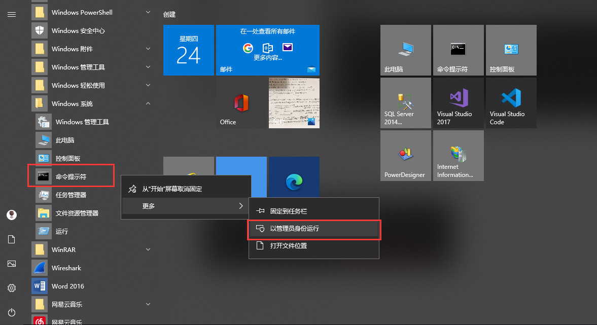Select 固定到任务栏 in submenu
This screenshot has width=597, height=325.
click(x=314, y=211)
